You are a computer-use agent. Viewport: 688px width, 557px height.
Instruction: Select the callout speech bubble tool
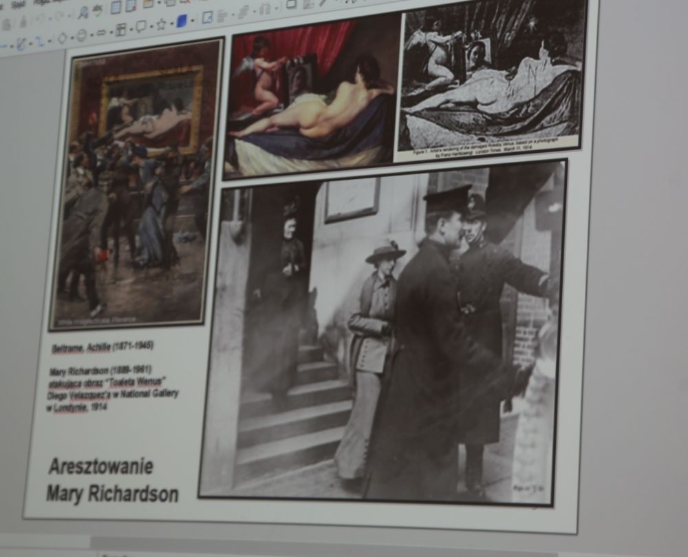click(x=141, y=27)
